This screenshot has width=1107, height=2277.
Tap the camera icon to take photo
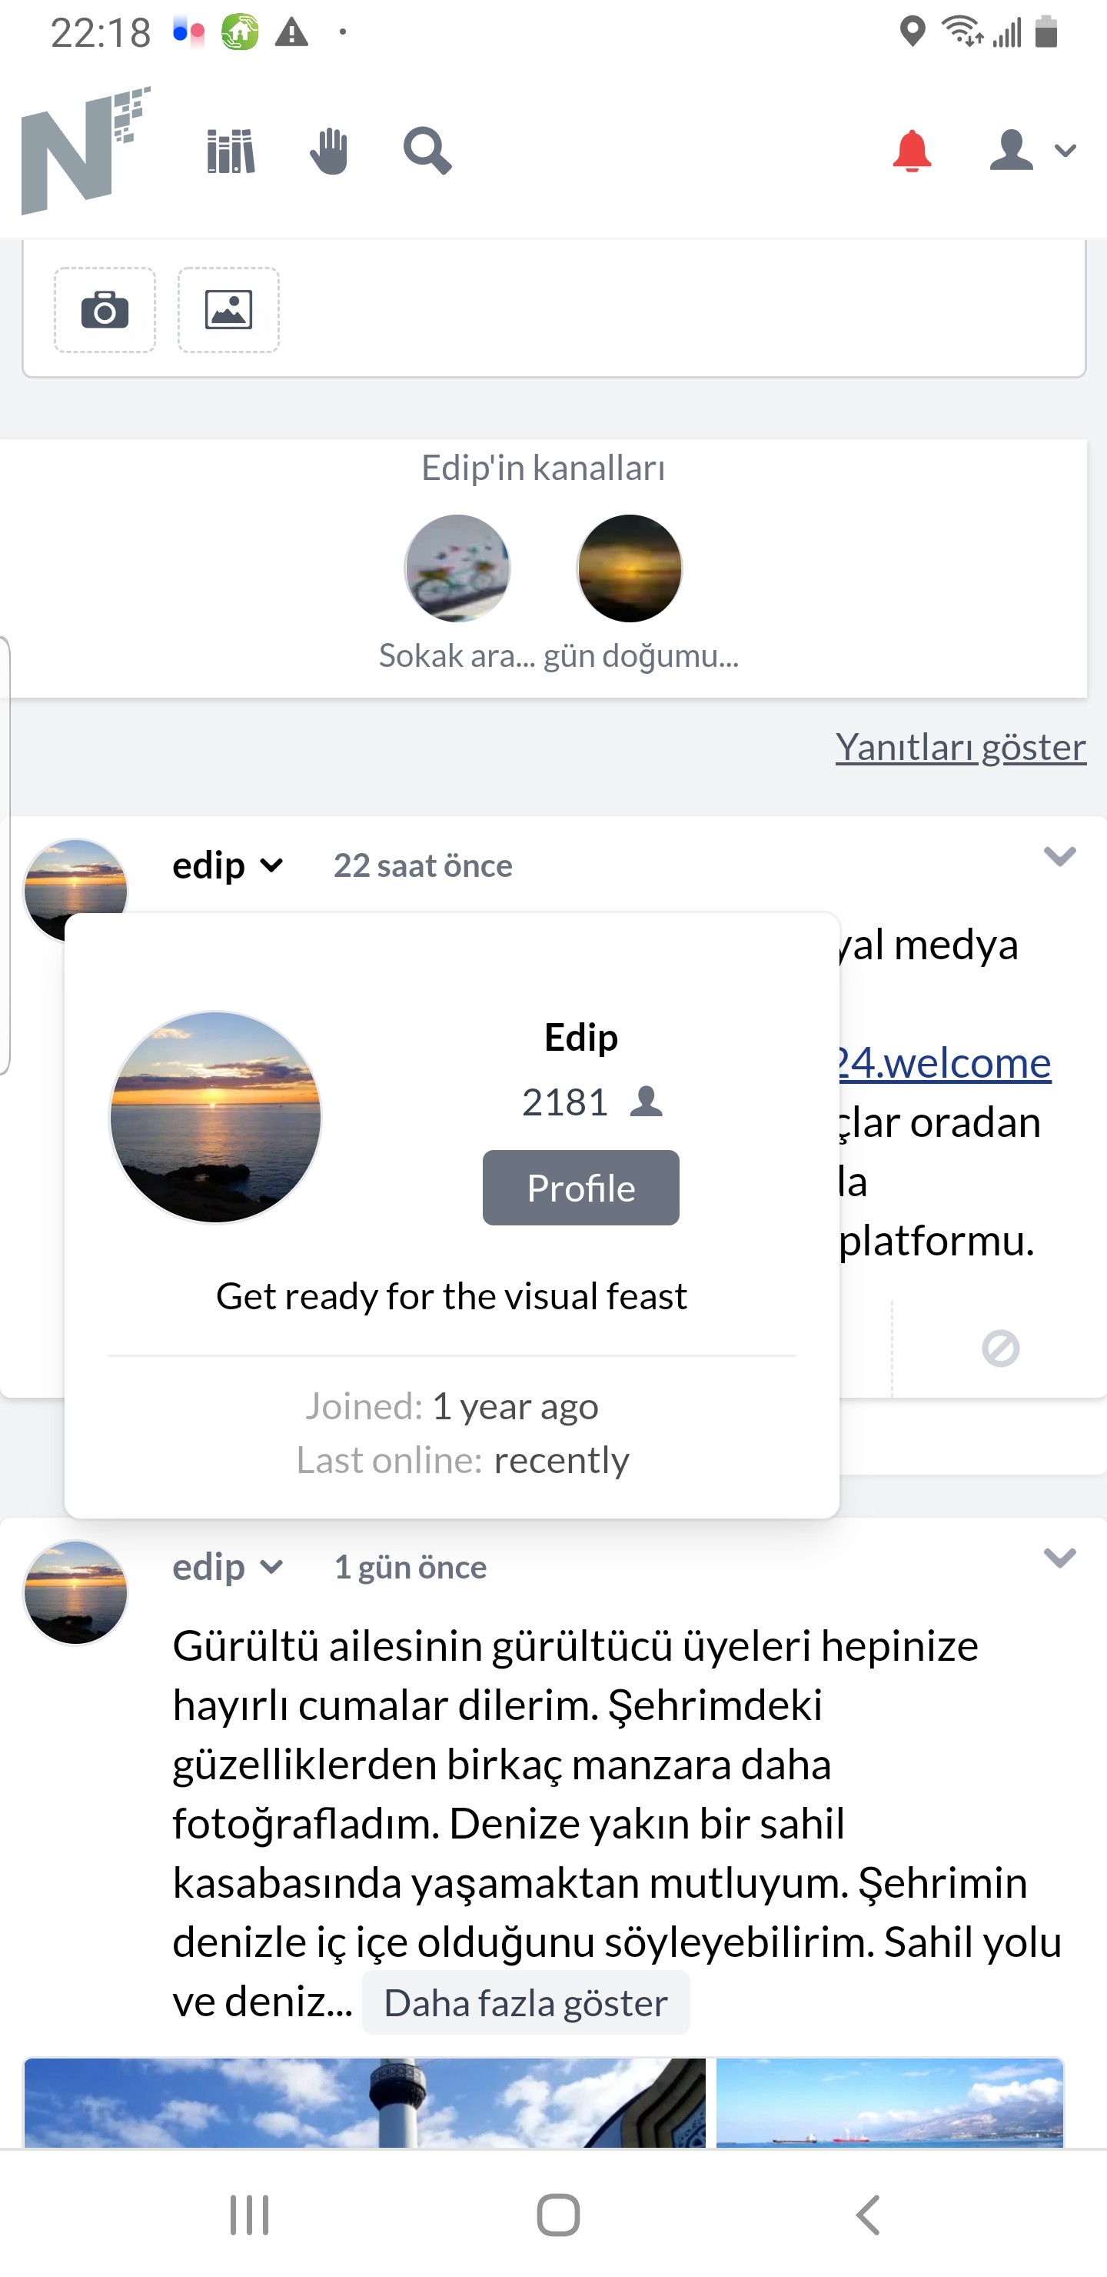coord(105,310)
